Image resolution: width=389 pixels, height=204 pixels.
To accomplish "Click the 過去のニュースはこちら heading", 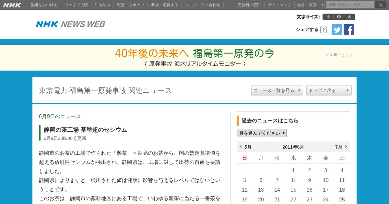I will (x=270, y=120).
